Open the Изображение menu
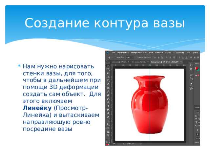 coord(136,53)
